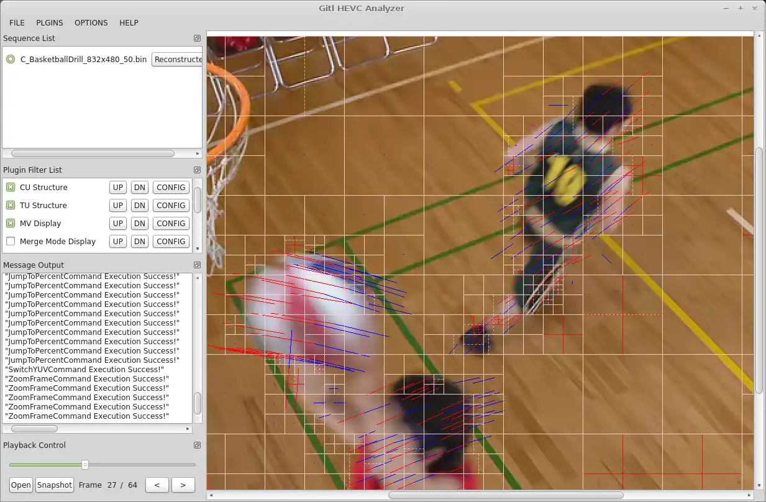Screen dimensions: 766x502
Task: Open CONFIG for Merge Mode Display
Action: click(x=171, y=242)
